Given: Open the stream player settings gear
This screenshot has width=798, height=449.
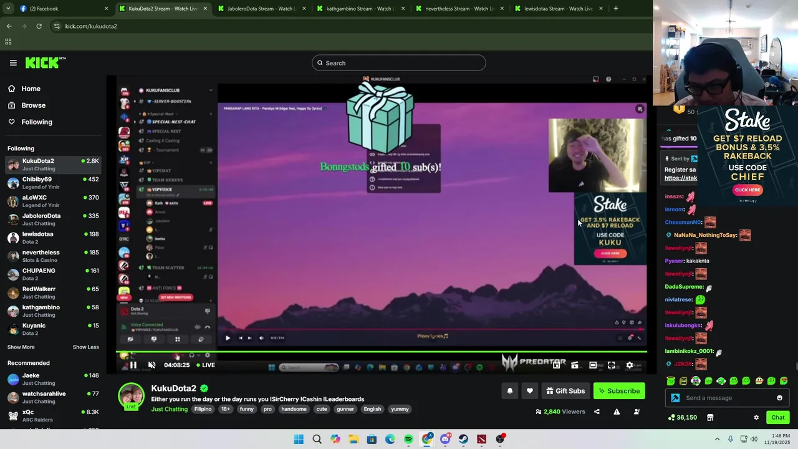Looking at the screenshot, I should pyautogui.click(x=630, y=365).
